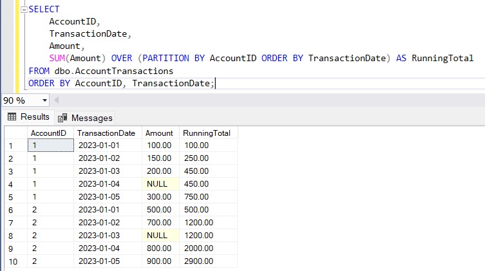Click the FROM keyword in the editor
Viewport: 485px width, 271px height.
click(39, 71)
